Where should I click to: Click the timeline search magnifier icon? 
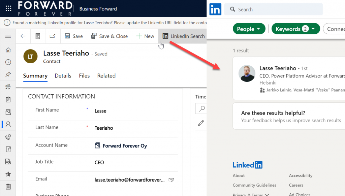click(202, 109)
